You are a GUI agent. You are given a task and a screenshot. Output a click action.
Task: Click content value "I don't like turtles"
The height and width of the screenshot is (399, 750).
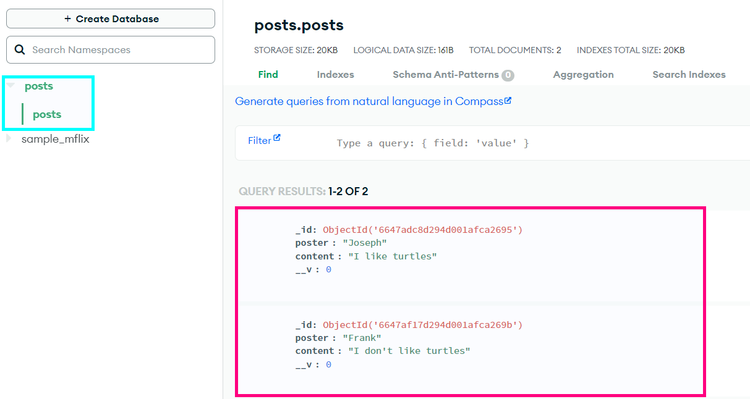409,351
